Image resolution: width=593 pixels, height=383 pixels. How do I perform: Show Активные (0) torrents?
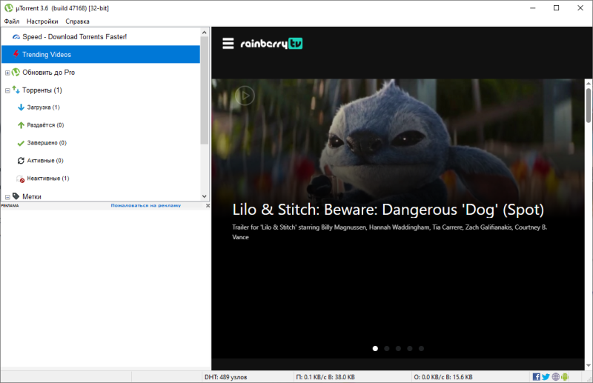click(x=45, y=161)
